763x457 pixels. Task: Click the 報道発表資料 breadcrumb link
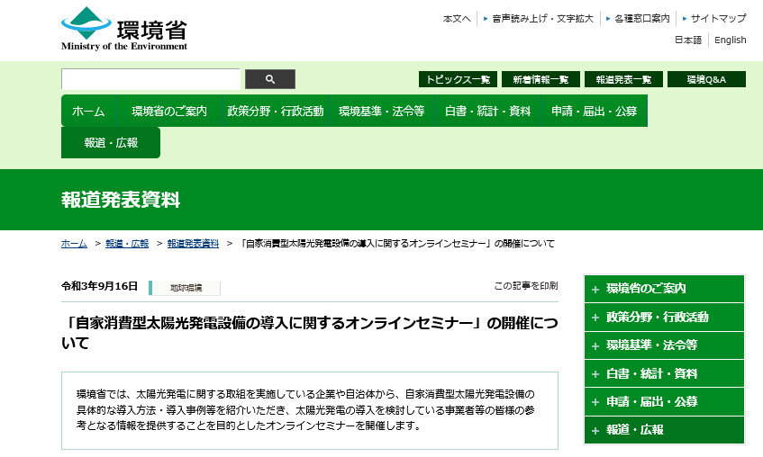coord(193,244)
